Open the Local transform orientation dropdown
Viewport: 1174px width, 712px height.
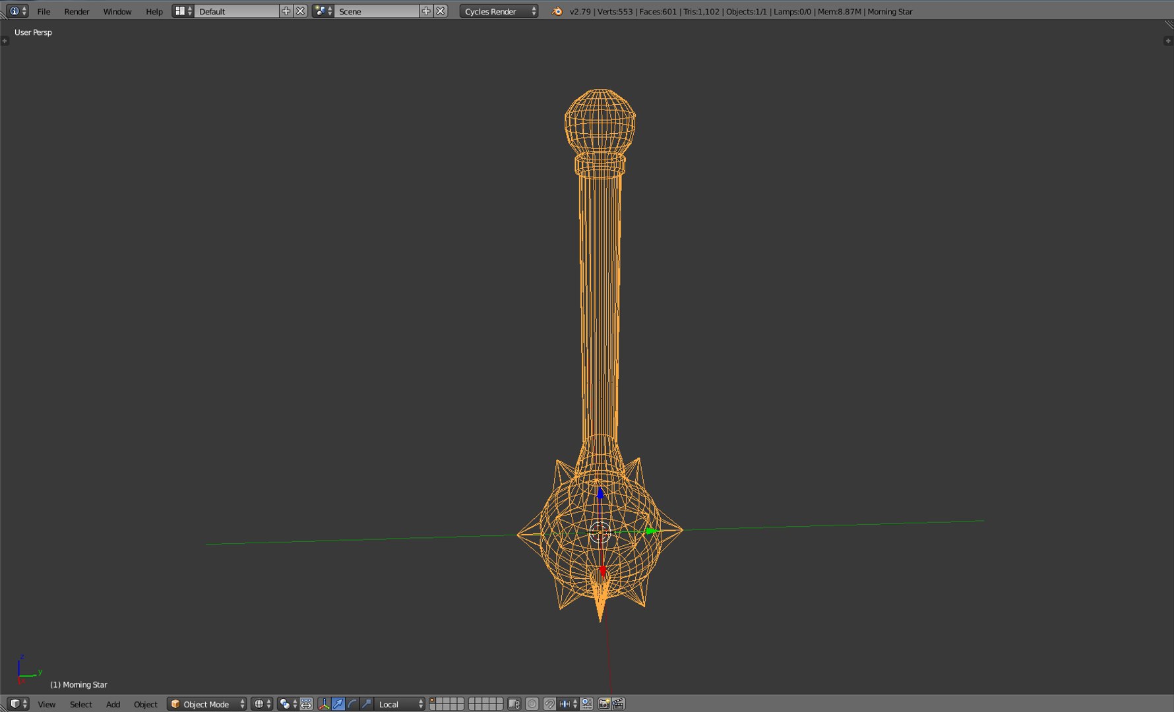click(400, 704)
